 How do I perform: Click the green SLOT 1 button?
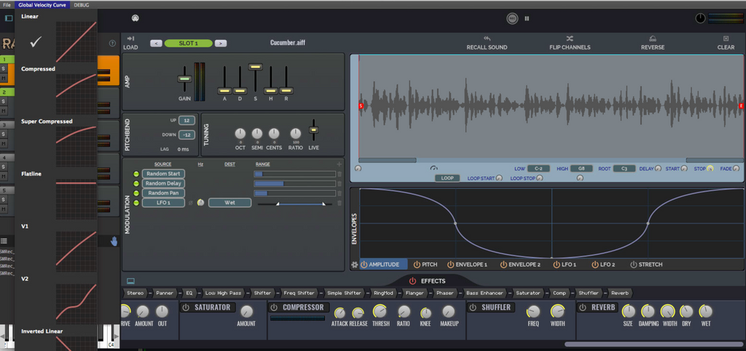tap(189, 43)
